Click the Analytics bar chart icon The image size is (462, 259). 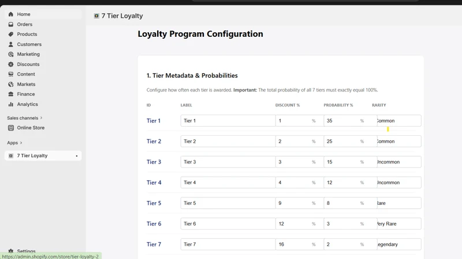click(x=11, y=104)
